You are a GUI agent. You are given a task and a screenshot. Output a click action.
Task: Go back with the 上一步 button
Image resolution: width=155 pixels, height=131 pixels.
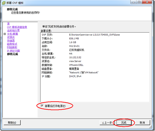point(107,123)
